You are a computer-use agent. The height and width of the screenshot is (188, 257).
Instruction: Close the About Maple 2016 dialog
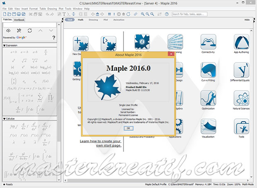(171, 54)
